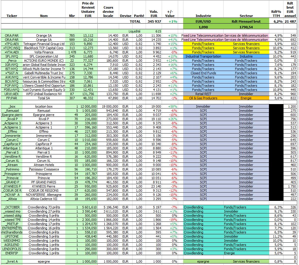
Task: Click the Corum XL name cell
Action: pyautogui.click(x=44, y=161)
